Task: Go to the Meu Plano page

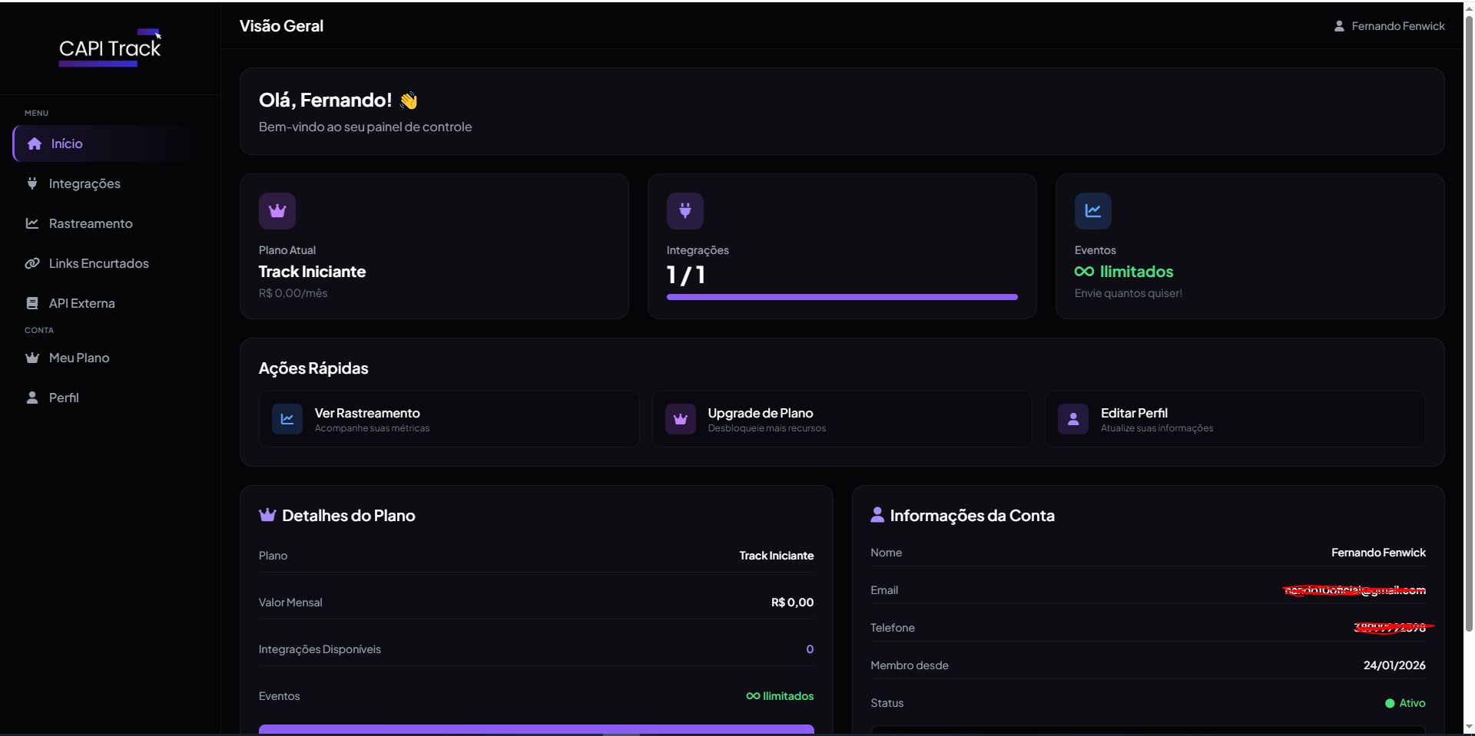Action: pyautogui.click(x=79, y=358)
